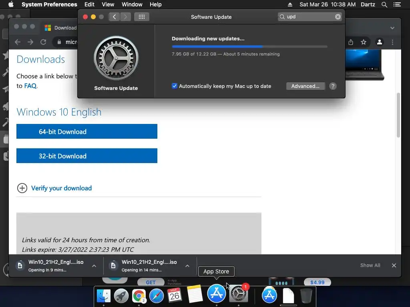
Task: Open Notes from the Dock
Action: tap(194, 295)
